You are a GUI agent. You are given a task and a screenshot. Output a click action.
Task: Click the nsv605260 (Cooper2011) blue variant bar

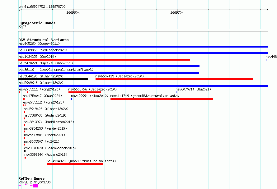(x=143, y=47)
